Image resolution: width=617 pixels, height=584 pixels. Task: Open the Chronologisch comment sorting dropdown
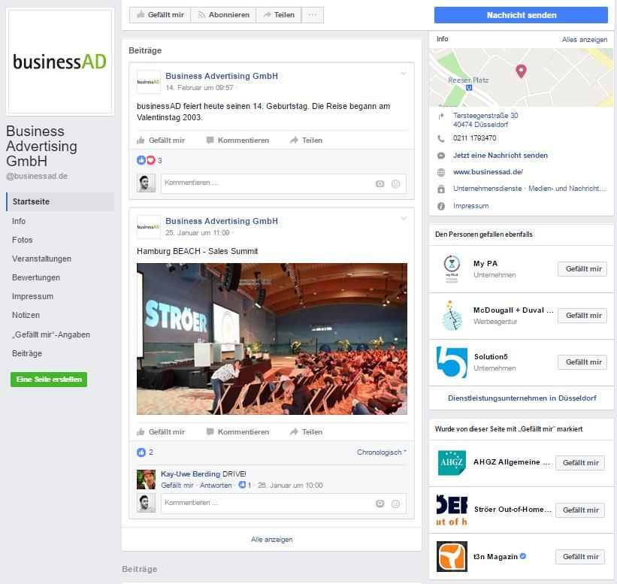(382, 452)
